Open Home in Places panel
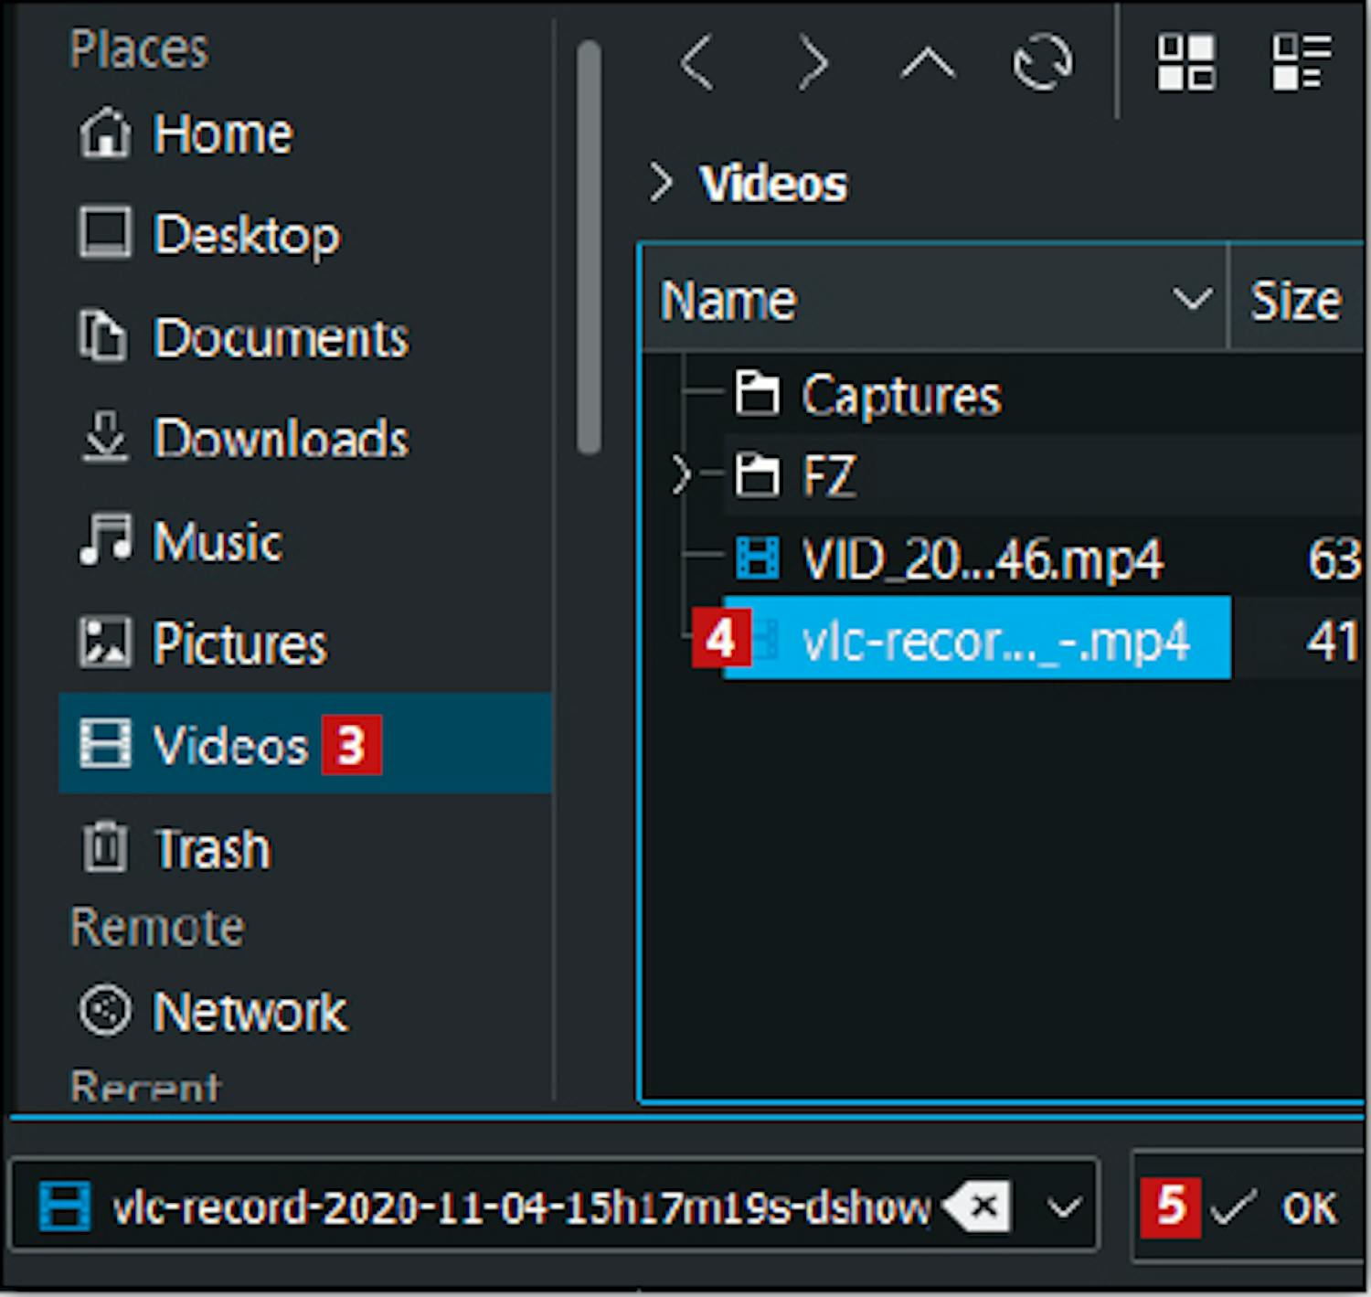The height and width of the screenshot is (1297, 1371). (222, 134)
